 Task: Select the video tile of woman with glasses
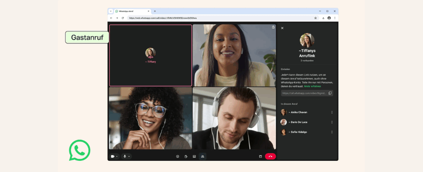151,118
